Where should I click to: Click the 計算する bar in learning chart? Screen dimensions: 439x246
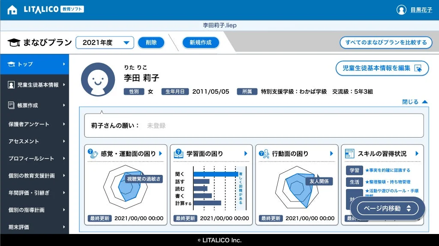207,203
